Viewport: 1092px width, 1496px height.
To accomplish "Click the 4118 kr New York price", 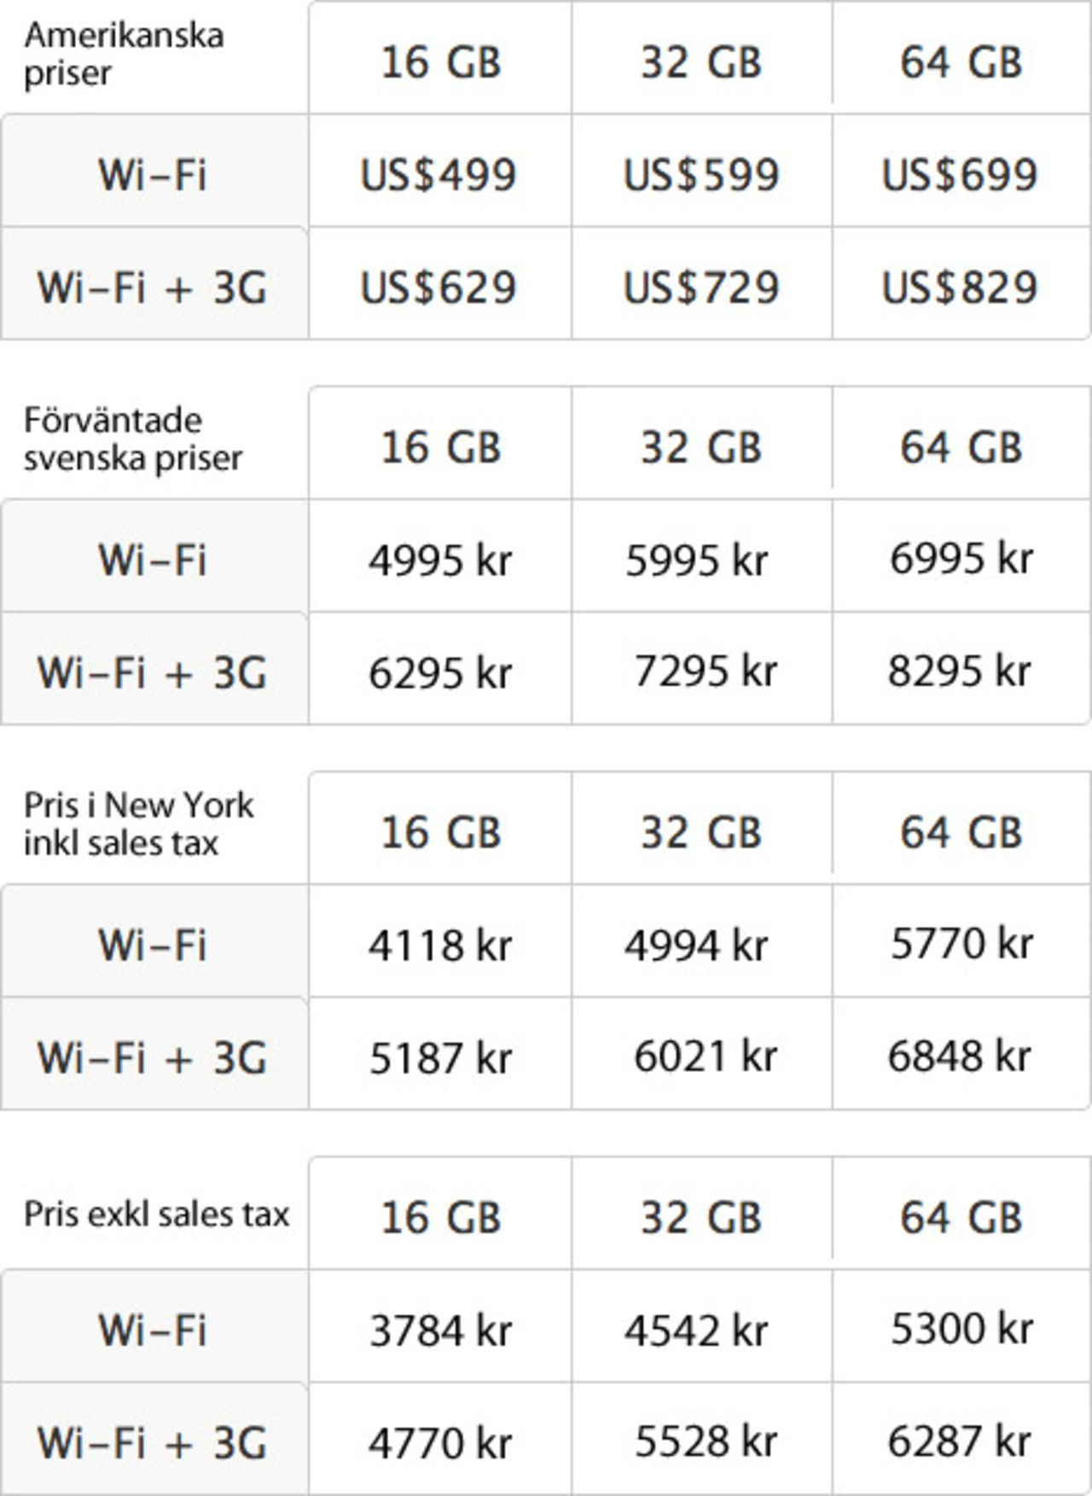I will pyautogui.click(x=440, y=946).
